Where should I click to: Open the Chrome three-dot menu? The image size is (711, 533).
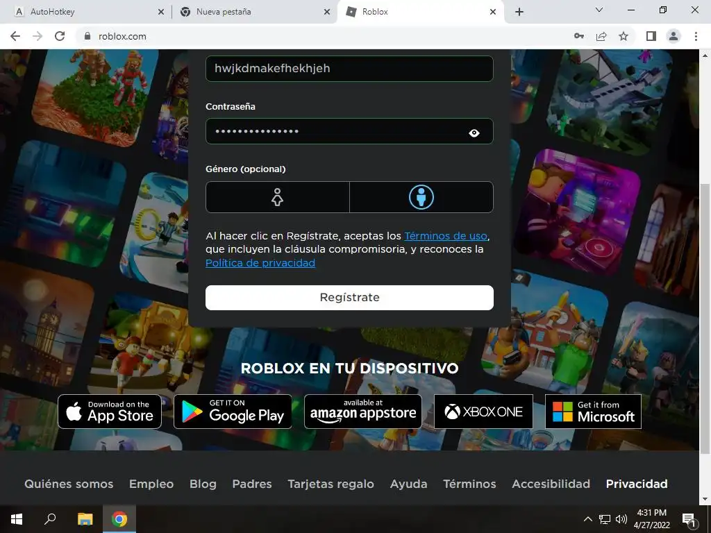coord(696,36)
